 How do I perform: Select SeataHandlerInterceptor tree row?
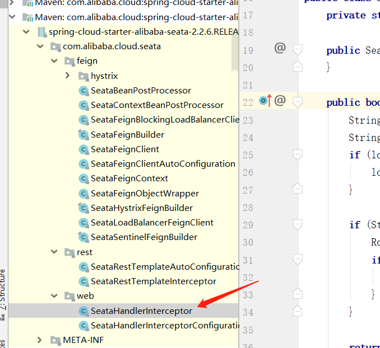[x=124, y=311]
